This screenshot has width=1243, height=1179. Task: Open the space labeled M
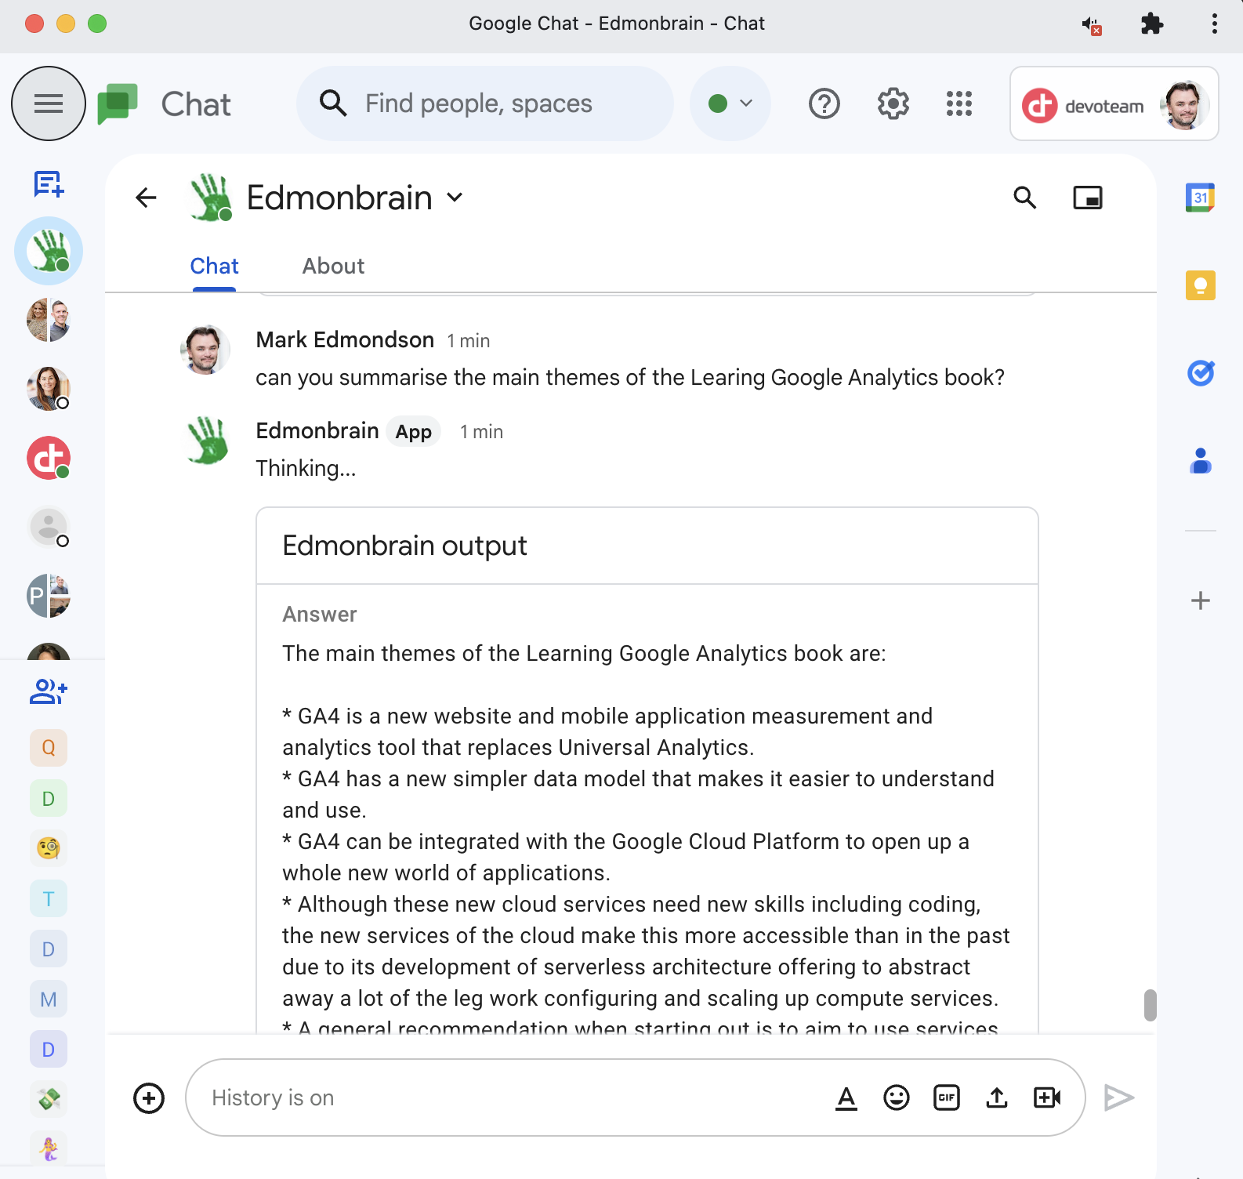click(x=49, y=999)
